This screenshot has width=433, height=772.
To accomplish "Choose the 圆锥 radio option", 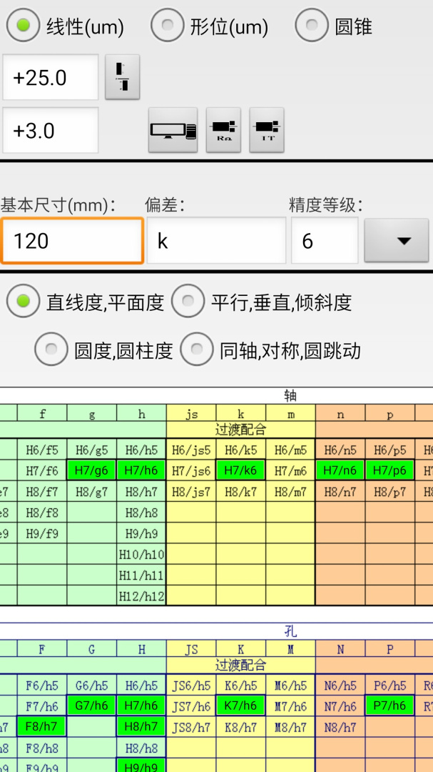I will 312,26.
